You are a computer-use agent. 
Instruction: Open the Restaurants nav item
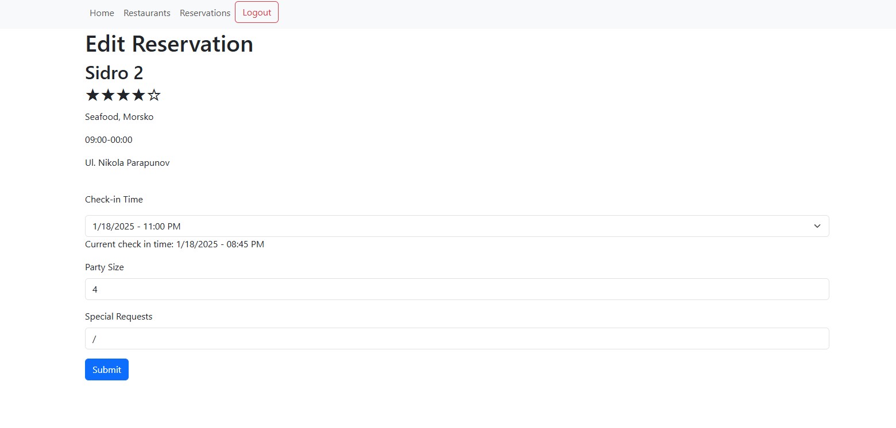tap(147, 13)
